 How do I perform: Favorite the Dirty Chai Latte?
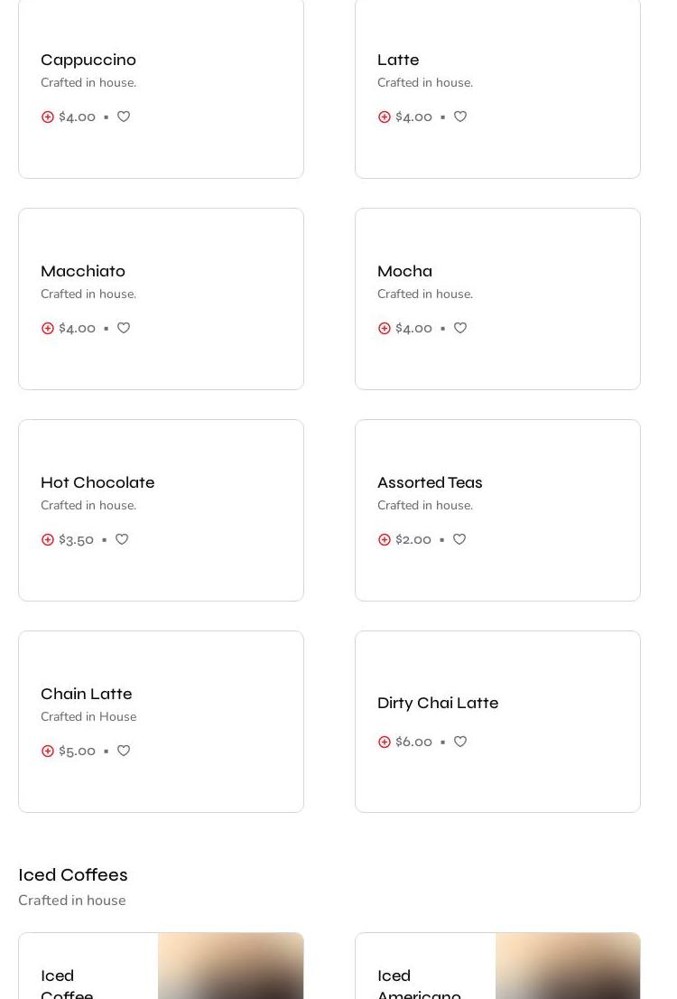460,742
